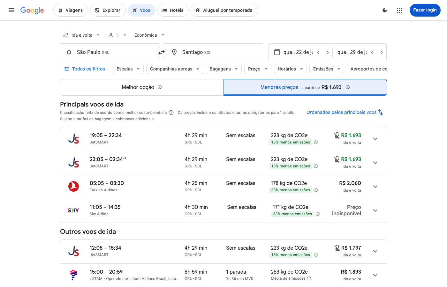Go to previous return date
The width and height of the screenshot is (447, 287).
pos(372,52)
